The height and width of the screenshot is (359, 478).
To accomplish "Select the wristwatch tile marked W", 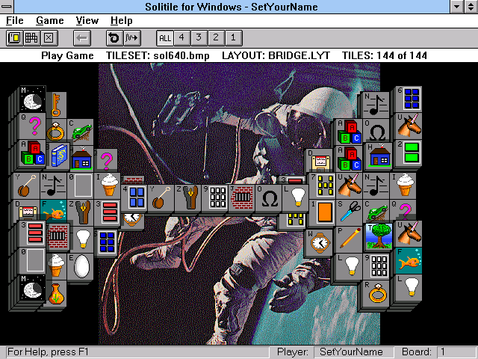I will [319, 242].
